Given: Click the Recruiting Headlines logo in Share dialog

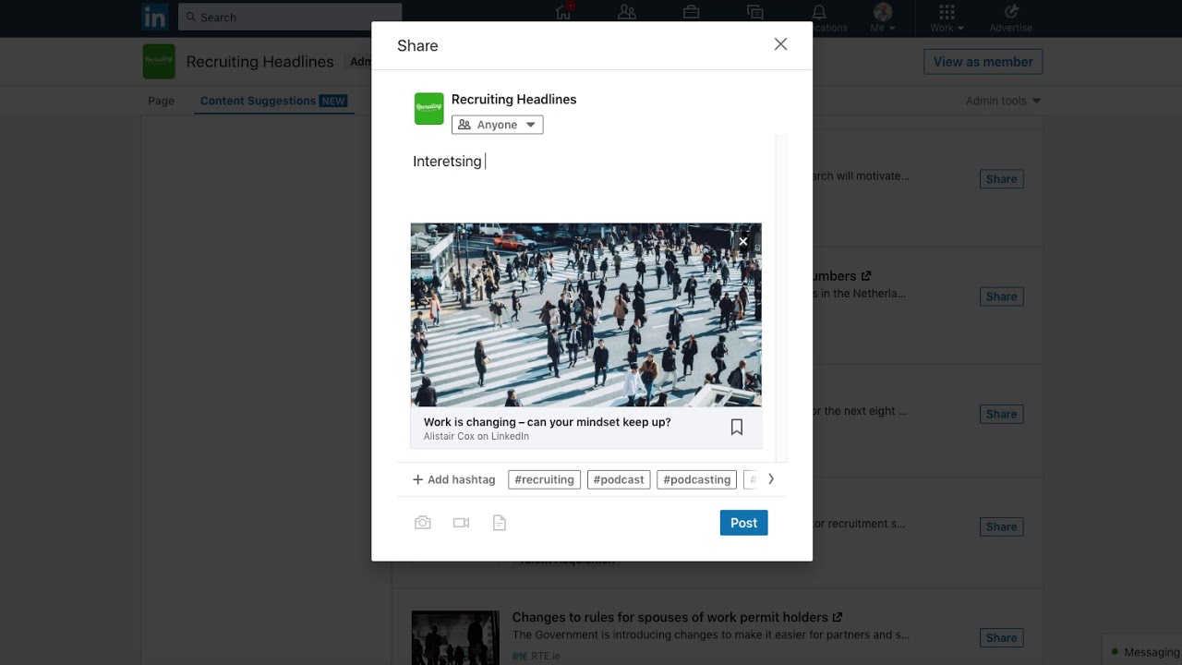Looking at the screenshot, I should (x=428, y=108).
